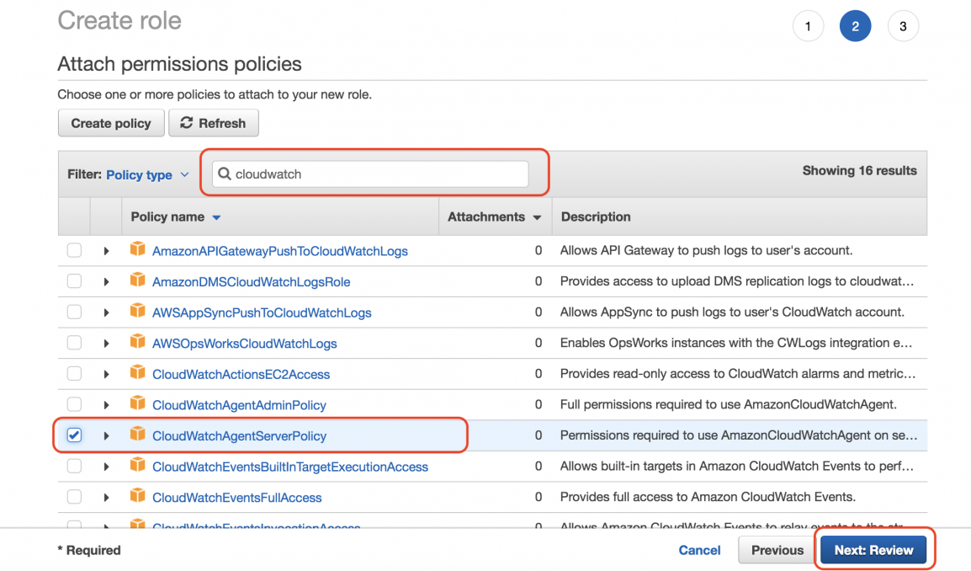Viewport: 971px width, 571px height.
Task: Open the Policy type filter dropdown
Action: click(x=147, y=174)
